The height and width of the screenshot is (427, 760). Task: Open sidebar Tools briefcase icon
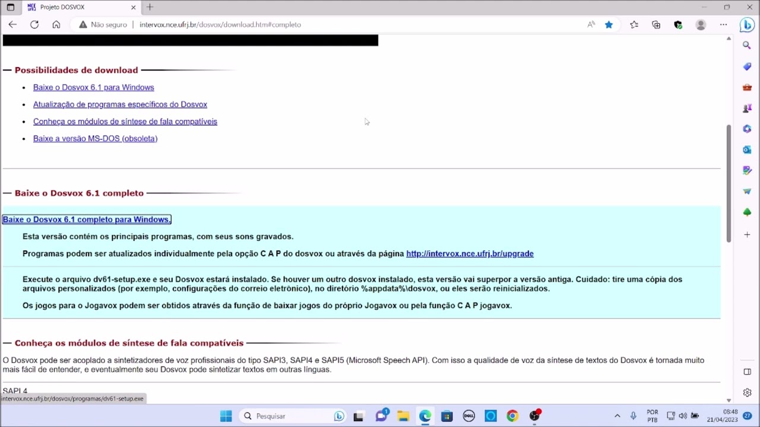[747, 87]
